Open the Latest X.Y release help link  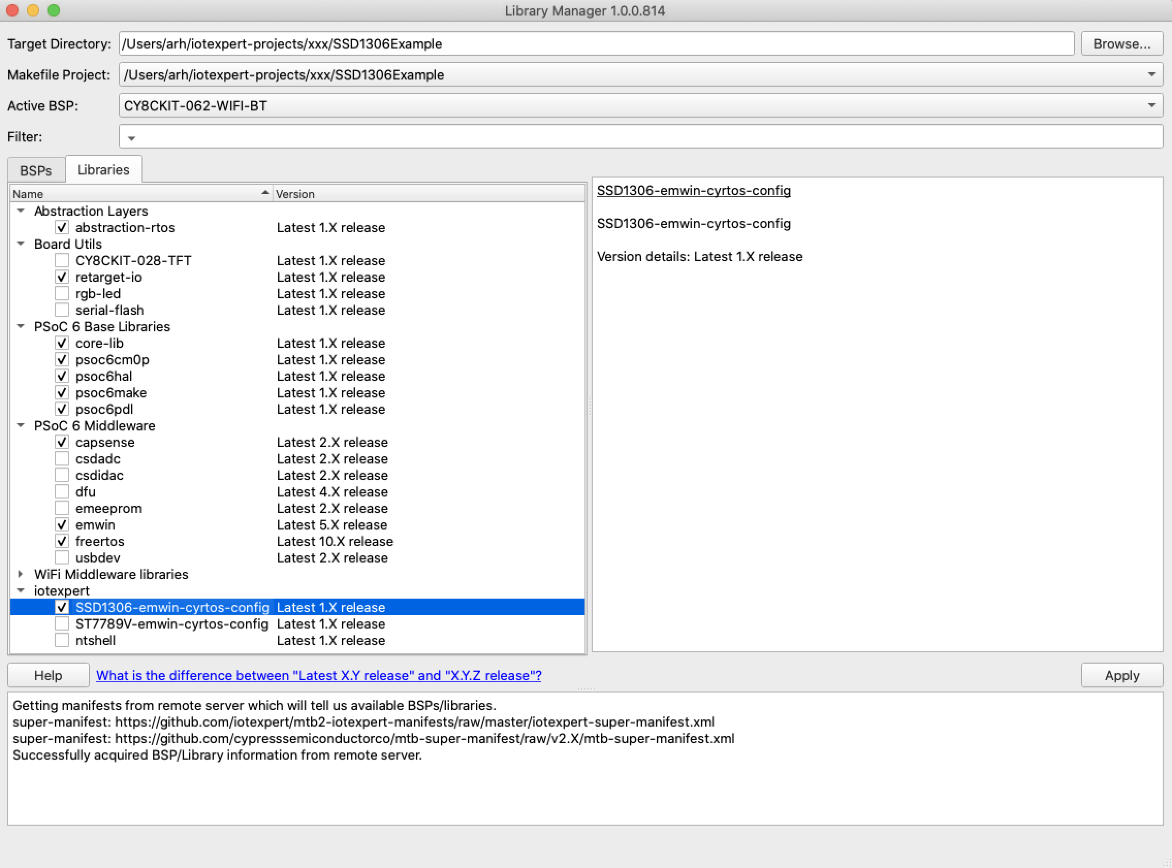(x=319, y=675)
